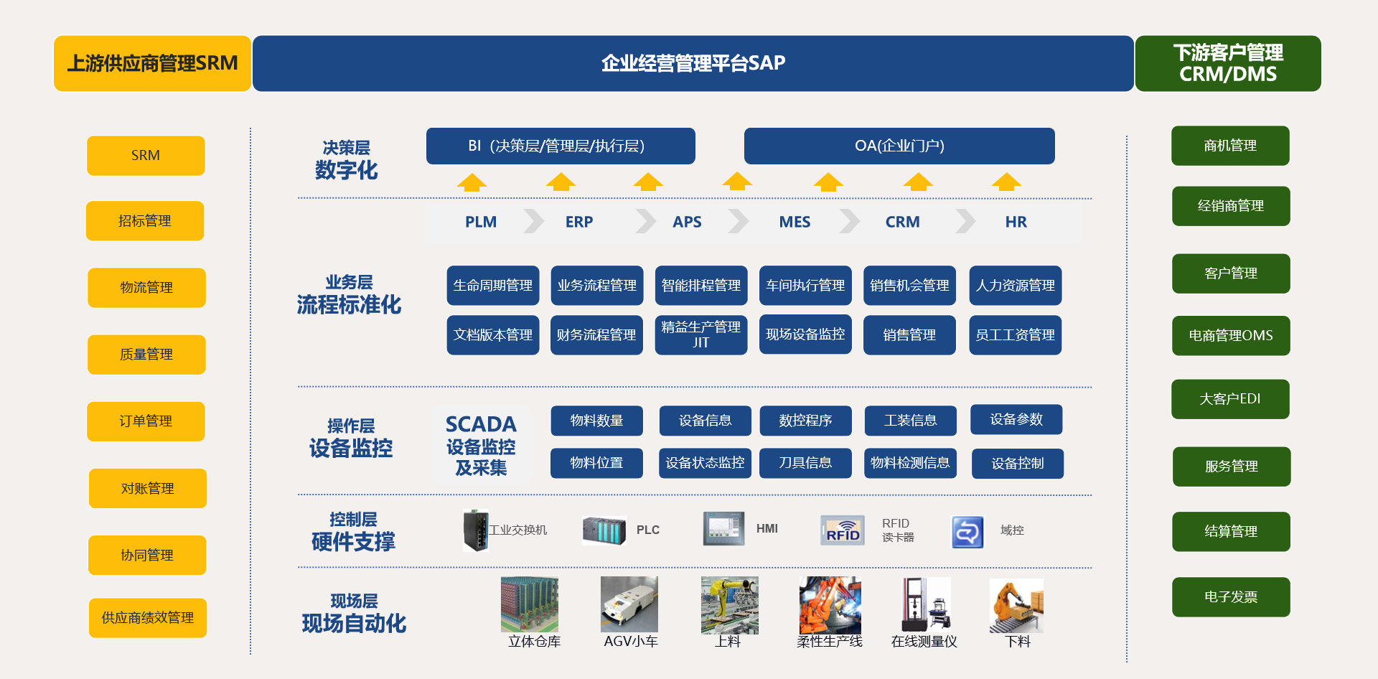Open 供应商绩效管理

[x=148, y=618]
